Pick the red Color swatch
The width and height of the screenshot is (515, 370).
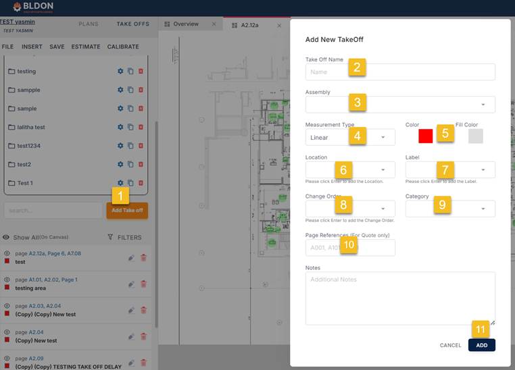pos(425,136)
